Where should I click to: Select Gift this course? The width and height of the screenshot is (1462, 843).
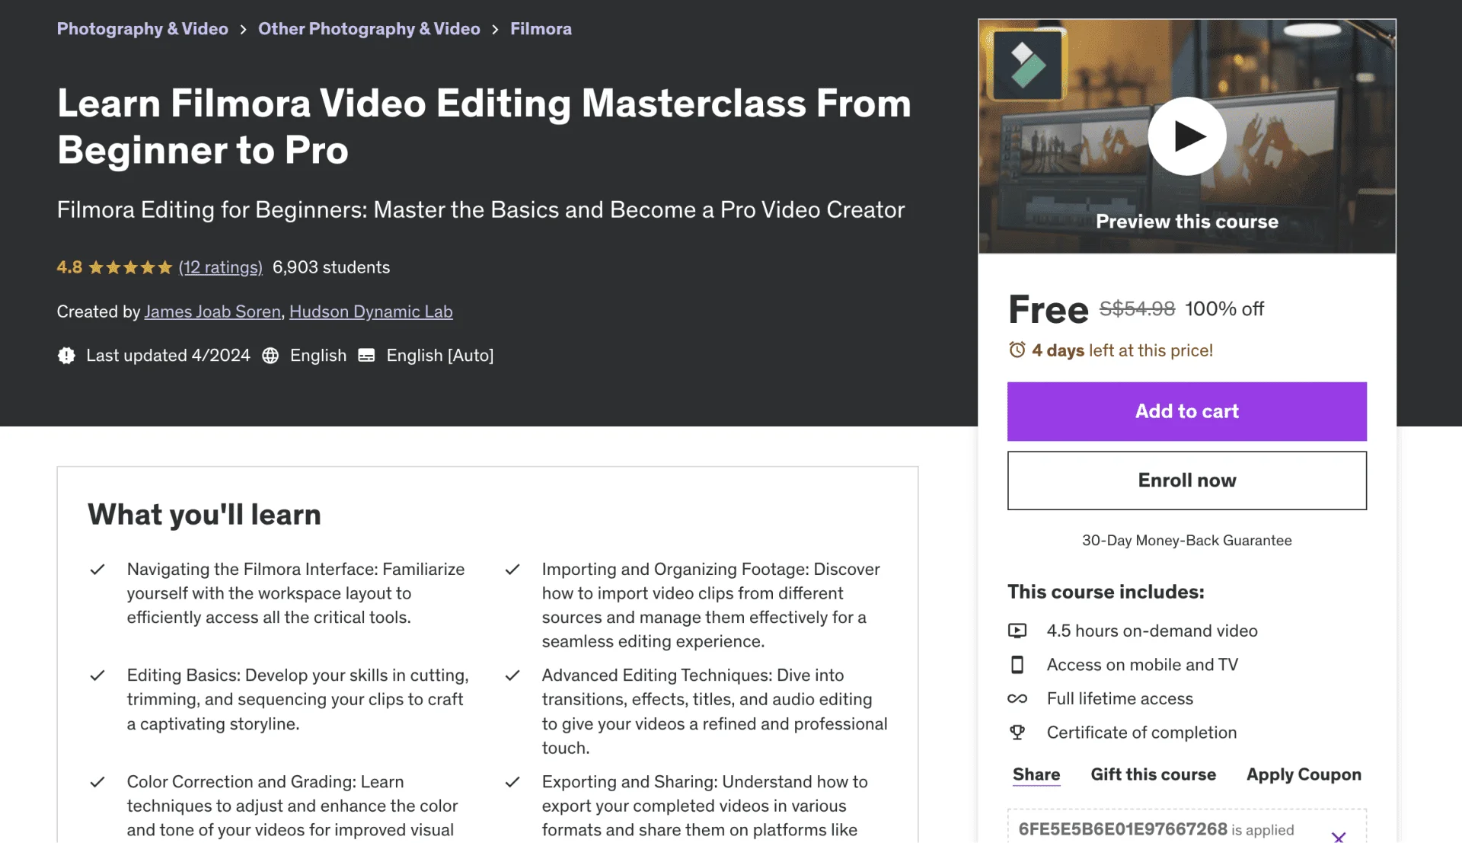tap(1153, 774)
